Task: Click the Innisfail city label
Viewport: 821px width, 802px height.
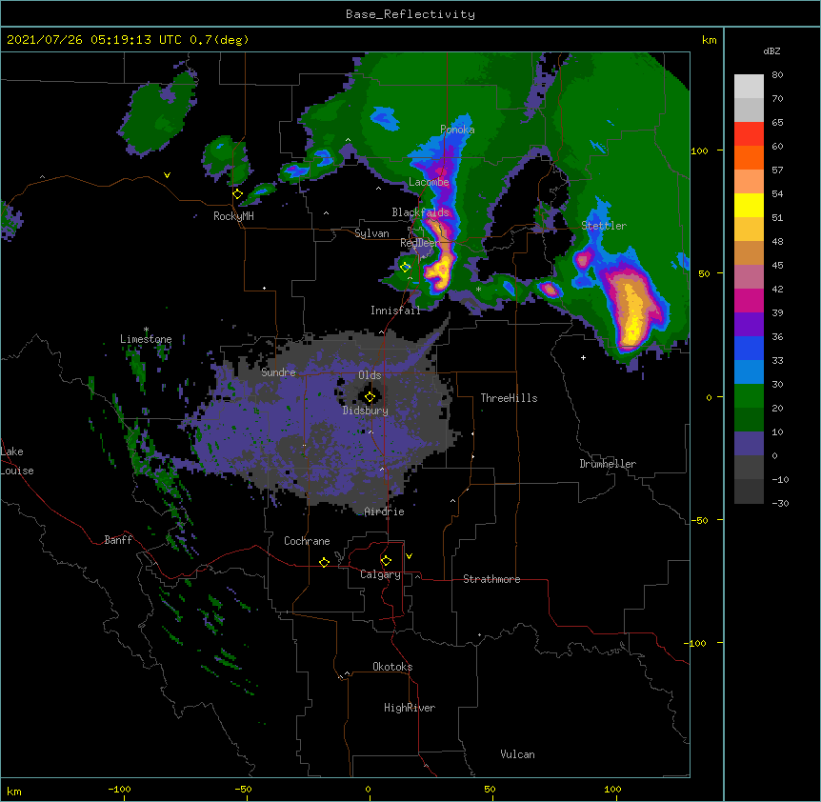Action: tap(395, 311)
